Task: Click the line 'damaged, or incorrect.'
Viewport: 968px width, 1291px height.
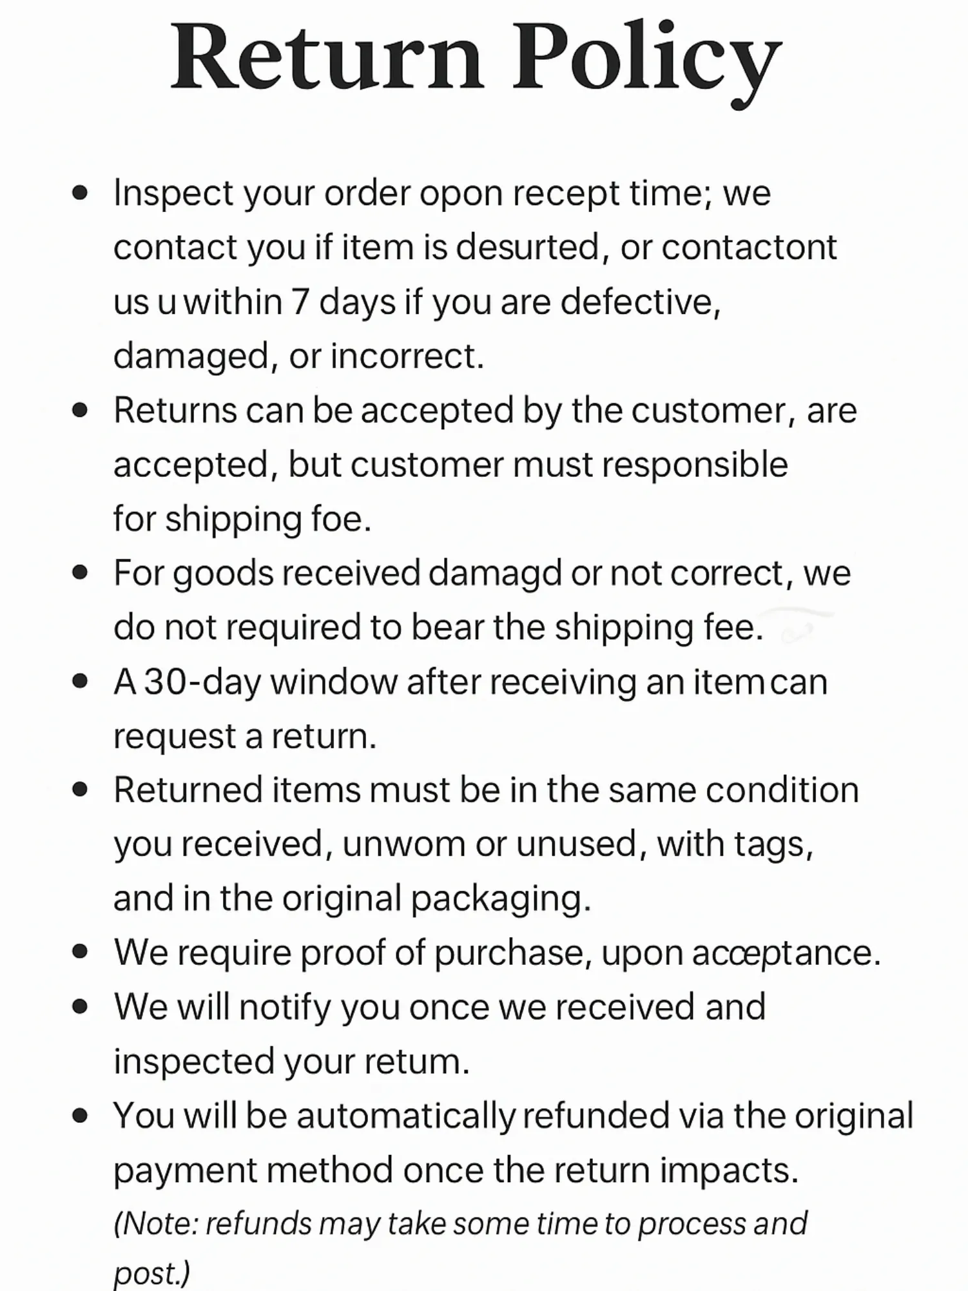Action: click(x=298, y=356)
